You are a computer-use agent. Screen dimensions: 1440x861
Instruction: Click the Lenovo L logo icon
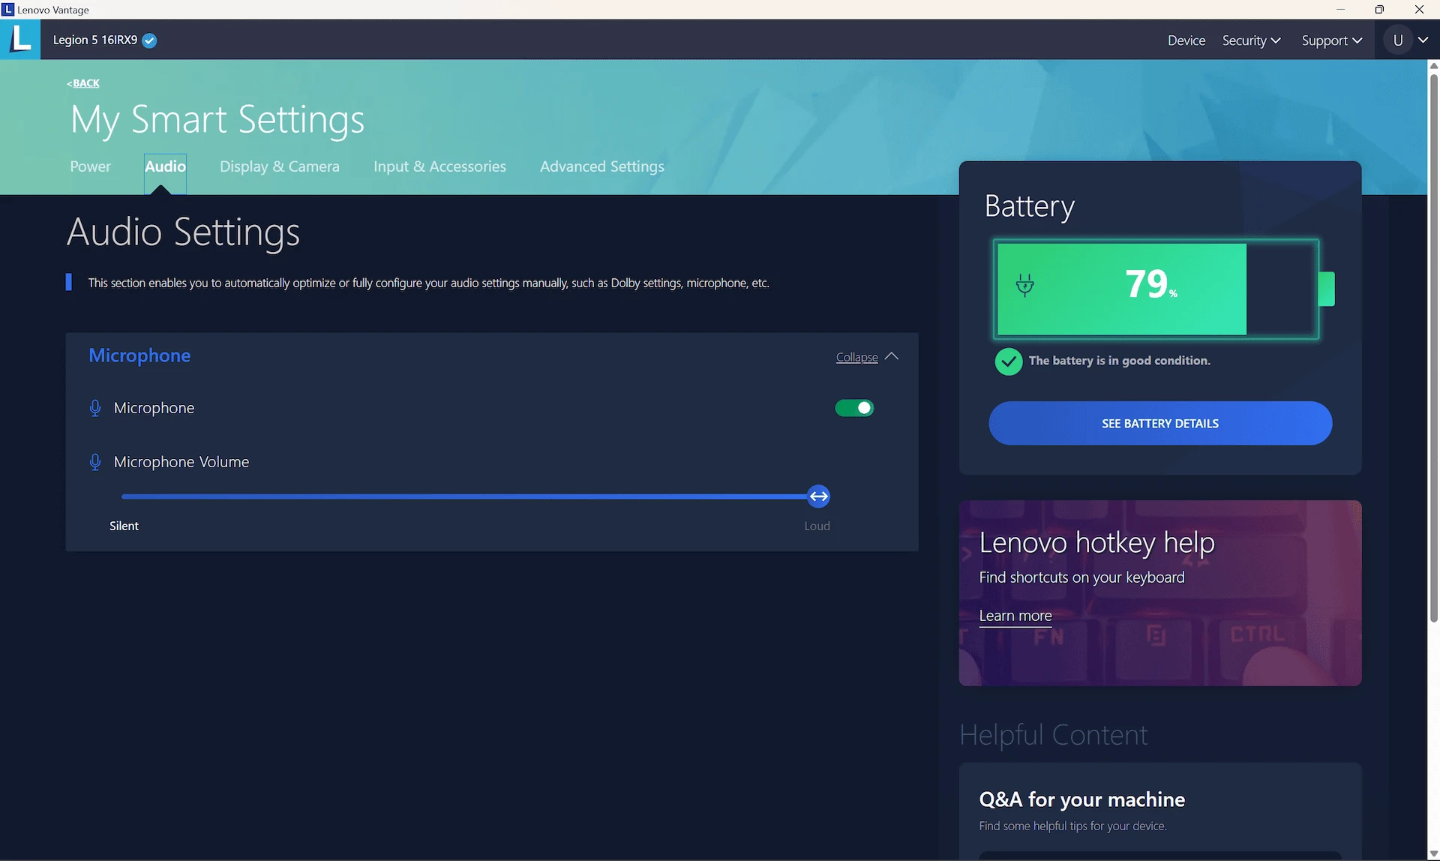tap(20, 39)
